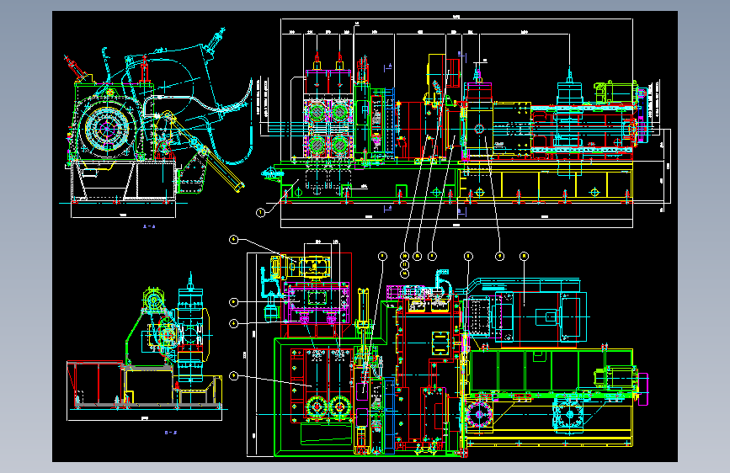The height and width of the screenshot is (473, 730).
Task: Click the width dimension line beneath the top-left section view
Action: [x=123, y=217]
